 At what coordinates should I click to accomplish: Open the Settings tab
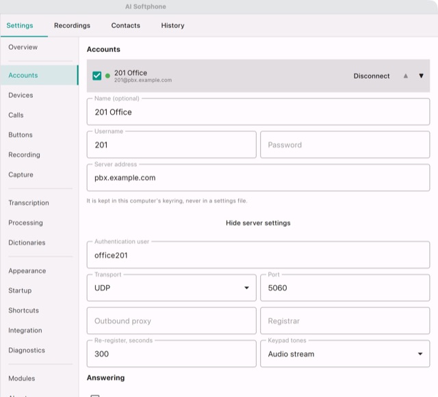click(x=20, y=25)
